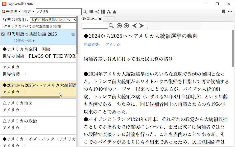
Task: Click the home icon in toolbar
Action: click(x=114, y=12)
